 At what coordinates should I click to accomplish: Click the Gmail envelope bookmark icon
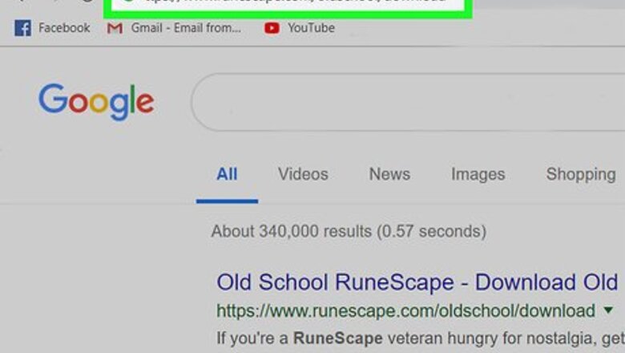pos(115,28)
